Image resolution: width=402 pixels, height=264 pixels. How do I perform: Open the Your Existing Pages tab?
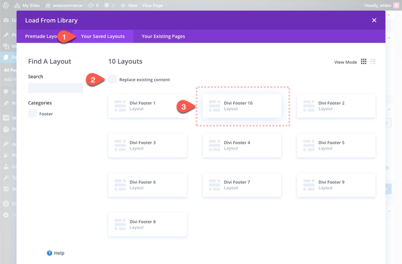(x=164, y=36)
